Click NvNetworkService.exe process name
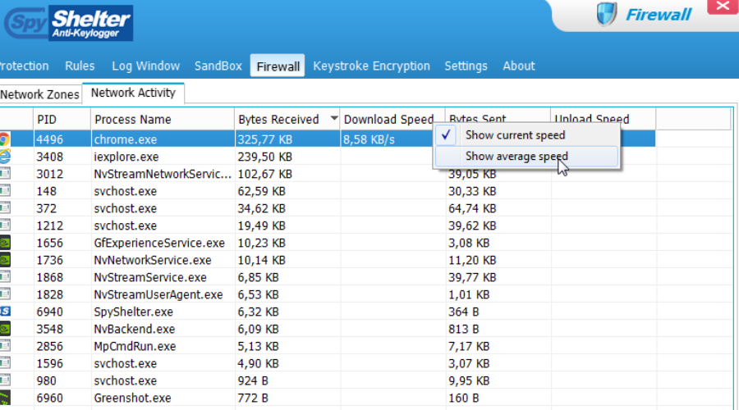 point(153,260)
